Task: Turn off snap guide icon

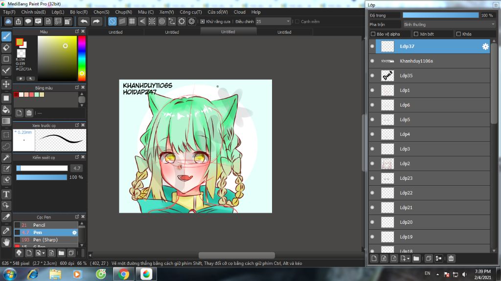Action: click(x=112, y=22)
